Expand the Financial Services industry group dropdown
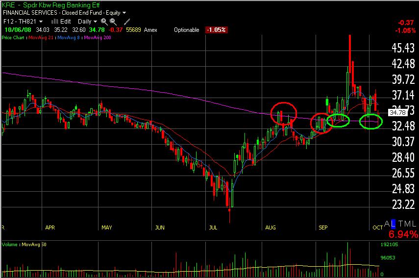 point(64,13)
